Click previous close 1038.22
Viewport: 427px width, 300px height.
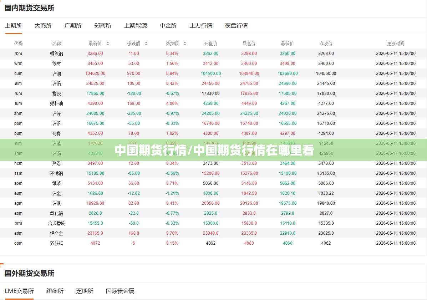326,193
